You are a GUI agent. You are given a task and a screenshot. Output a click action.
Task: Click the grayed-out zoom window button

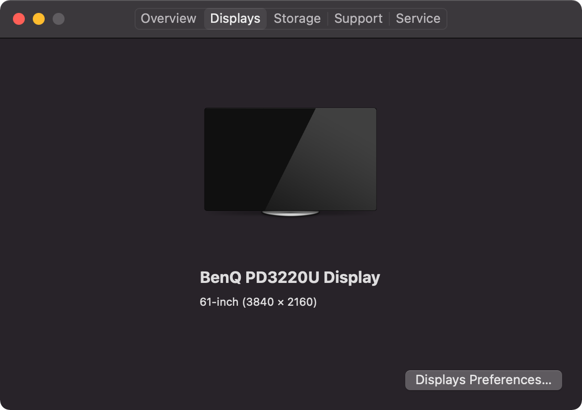[59, 19]
